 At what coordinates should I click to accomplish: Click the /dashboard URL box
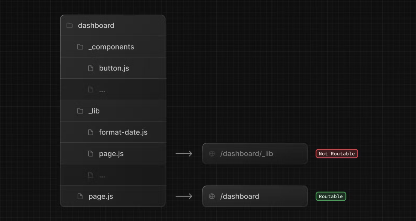pos(255,196)
